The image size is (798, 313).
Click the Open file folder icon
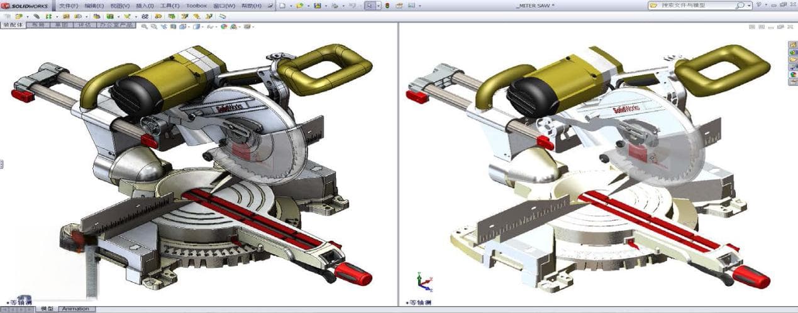[300, 6]
